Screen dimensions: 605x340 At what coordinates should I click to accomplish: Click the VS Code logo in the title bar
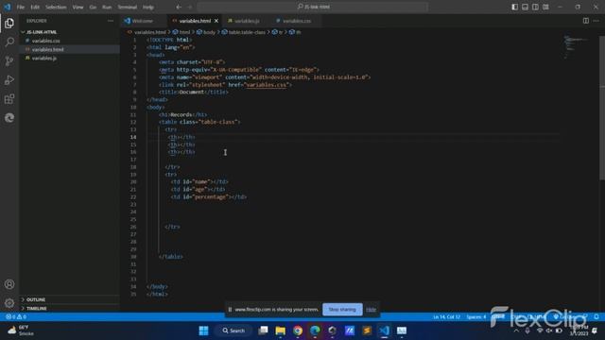click(8, 7)
